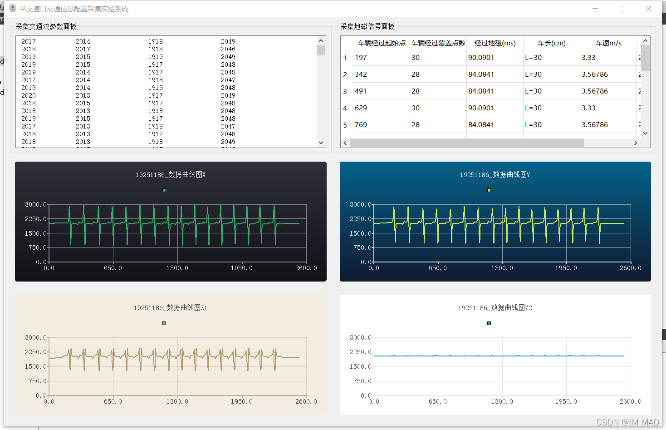Click down arrow of geomagnetic table vertical scrollbar
Screen dimensions: 666x430
click(x=646, y=133)
